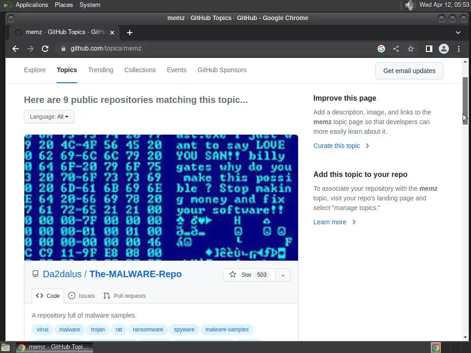Open the System menu
The image size is (471, 353).
[90, 5]
